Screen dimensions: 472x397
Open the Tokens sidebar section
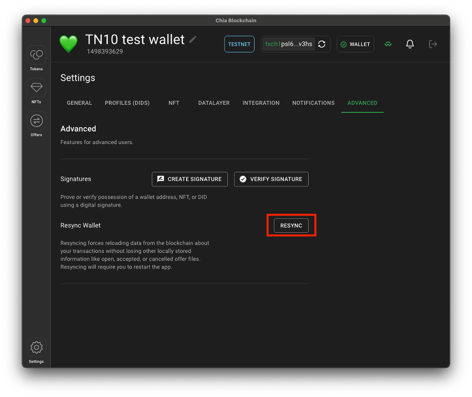tap(36, 58)
